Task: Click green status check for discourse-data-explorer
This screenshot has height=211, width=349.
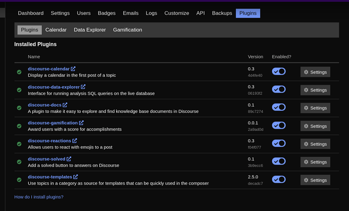Action: coord(19,90)
